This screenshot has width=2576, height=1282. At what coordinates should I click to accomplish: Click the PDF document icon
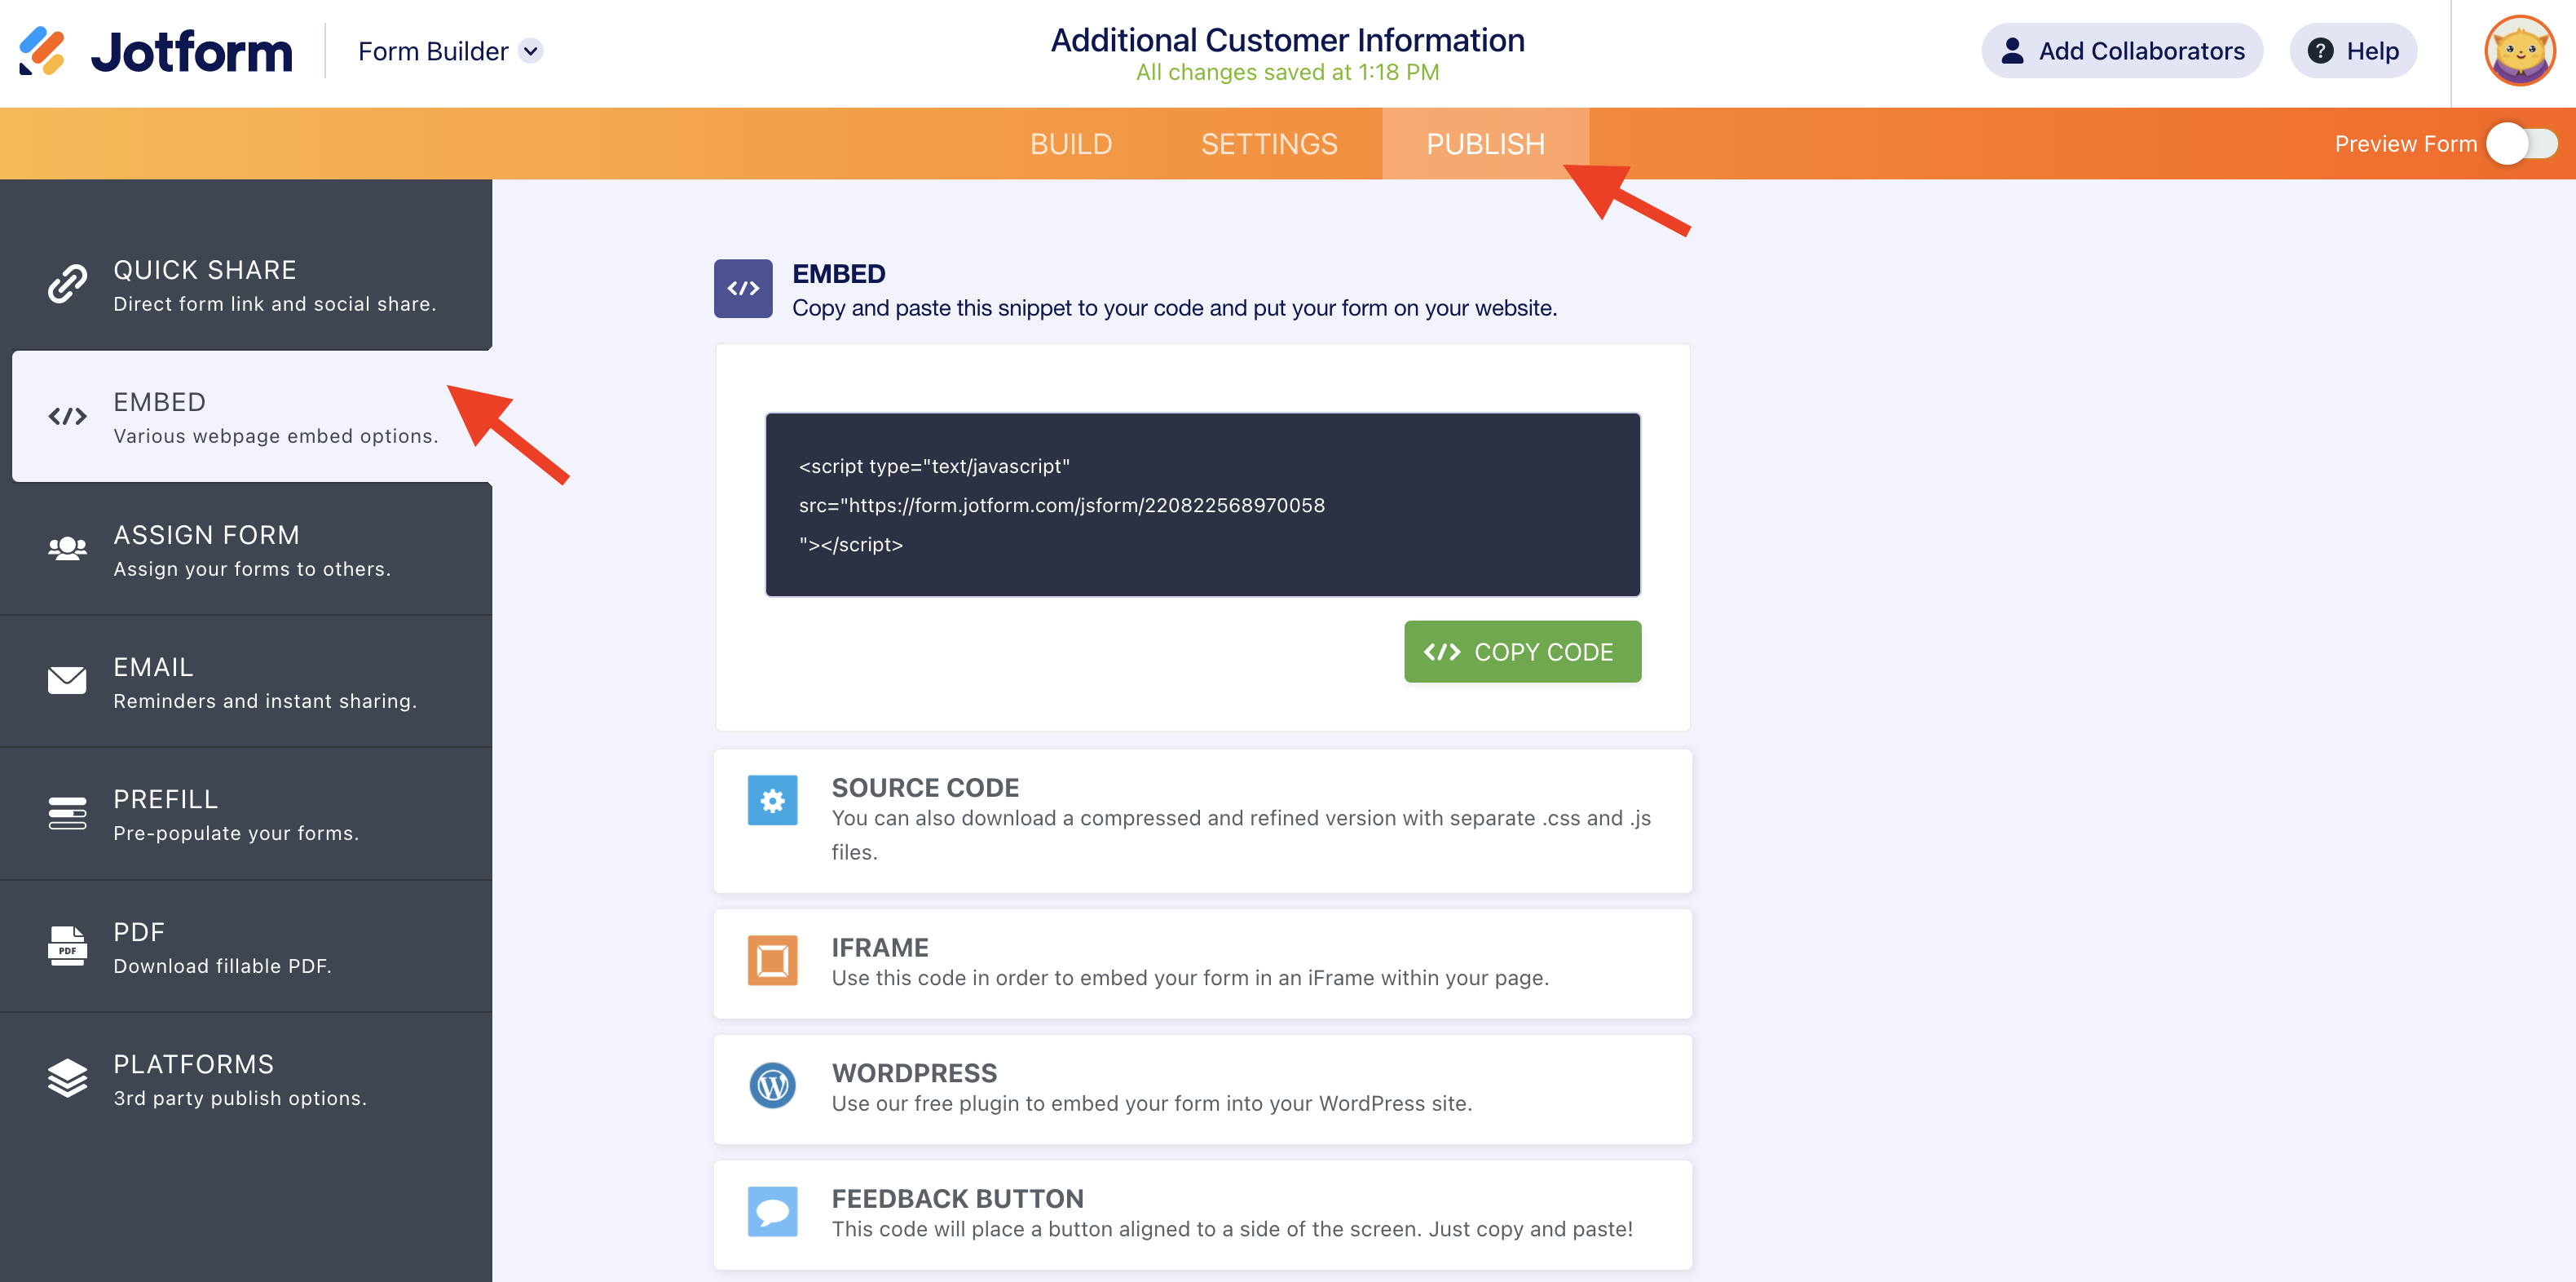tap(67, 946)
